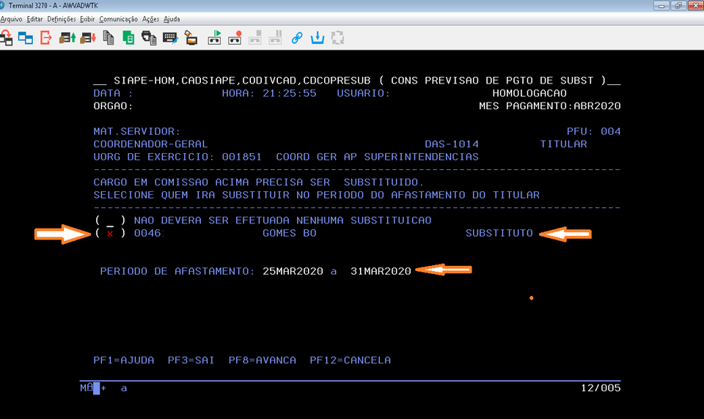The width and height of the screenshot is (704, 419).
Task: Click PF8=AVANCA at the screen bottom
Action: coord(262,360)
